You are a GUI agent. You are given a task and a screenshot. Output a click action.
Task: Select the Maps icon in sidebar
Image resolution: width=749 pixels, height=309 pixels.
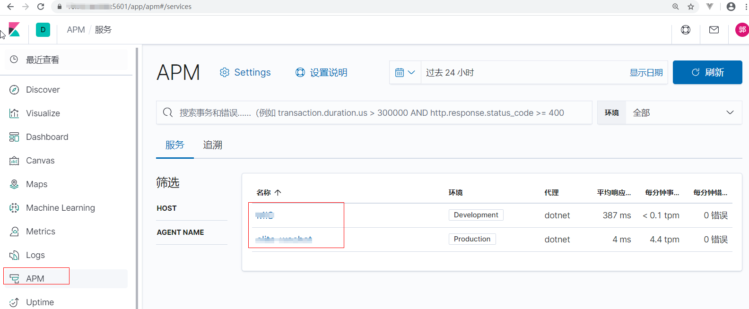tap(14, 184)
